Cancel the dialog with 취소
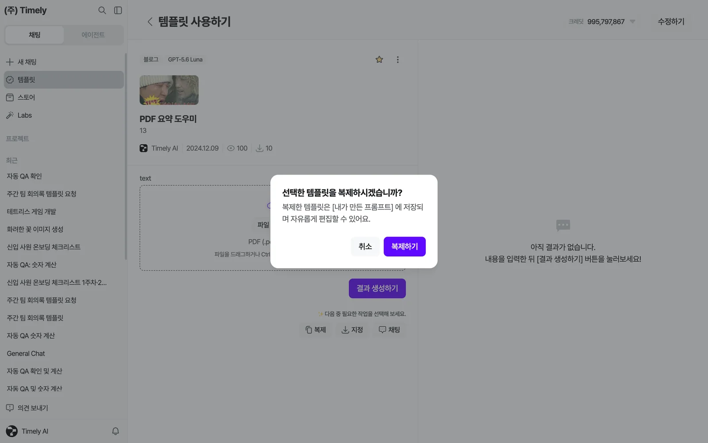This screenshot has height=443, width=708. coord(365,246)
